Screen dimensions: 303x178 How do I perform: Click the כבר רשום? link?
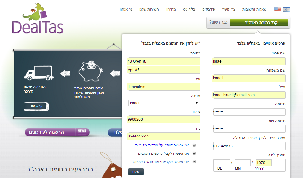pyautogui.click(x=218, y=22)
